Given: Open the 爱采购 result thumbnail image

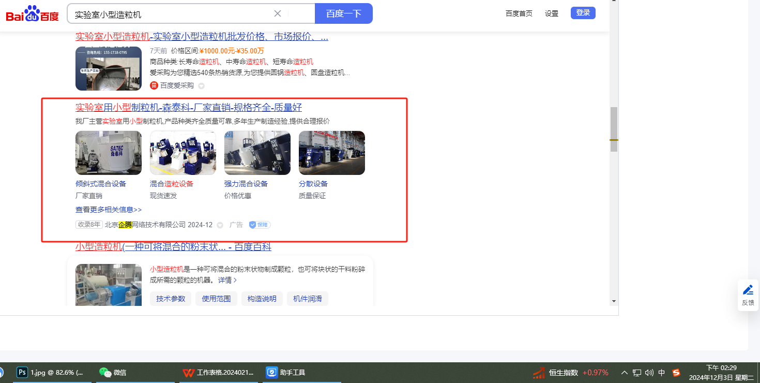Looking at the screenshot, I should click(109, 68).
